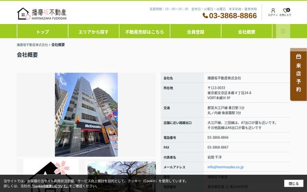Viewport: 307px width, 192px height.
Task: Open the Cookieの取扱いについて link
Action: tap(50, 186)
